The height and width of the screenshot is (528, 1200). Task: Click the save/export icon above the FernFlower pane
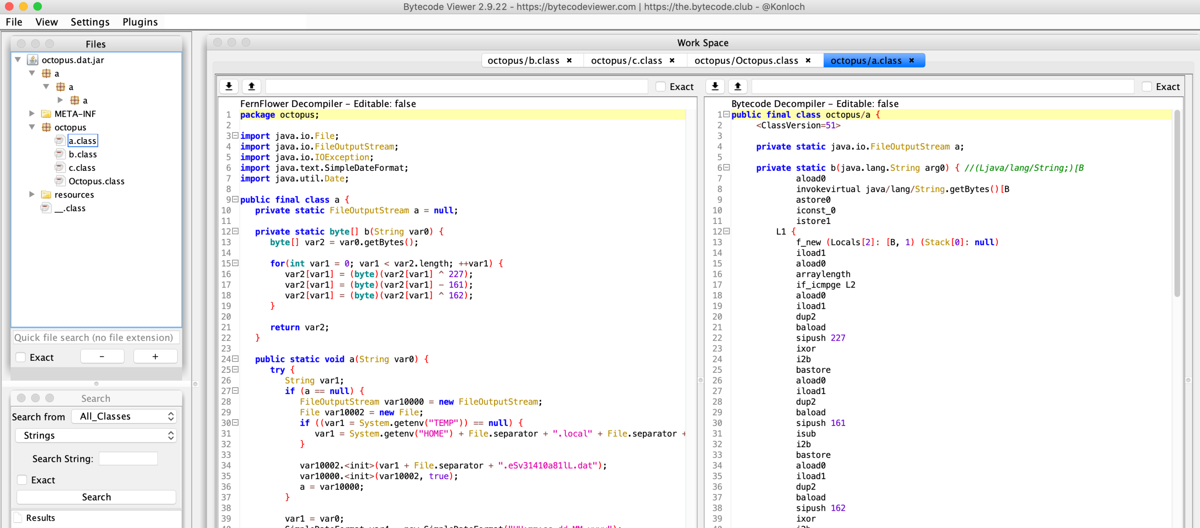click(229, 86)
